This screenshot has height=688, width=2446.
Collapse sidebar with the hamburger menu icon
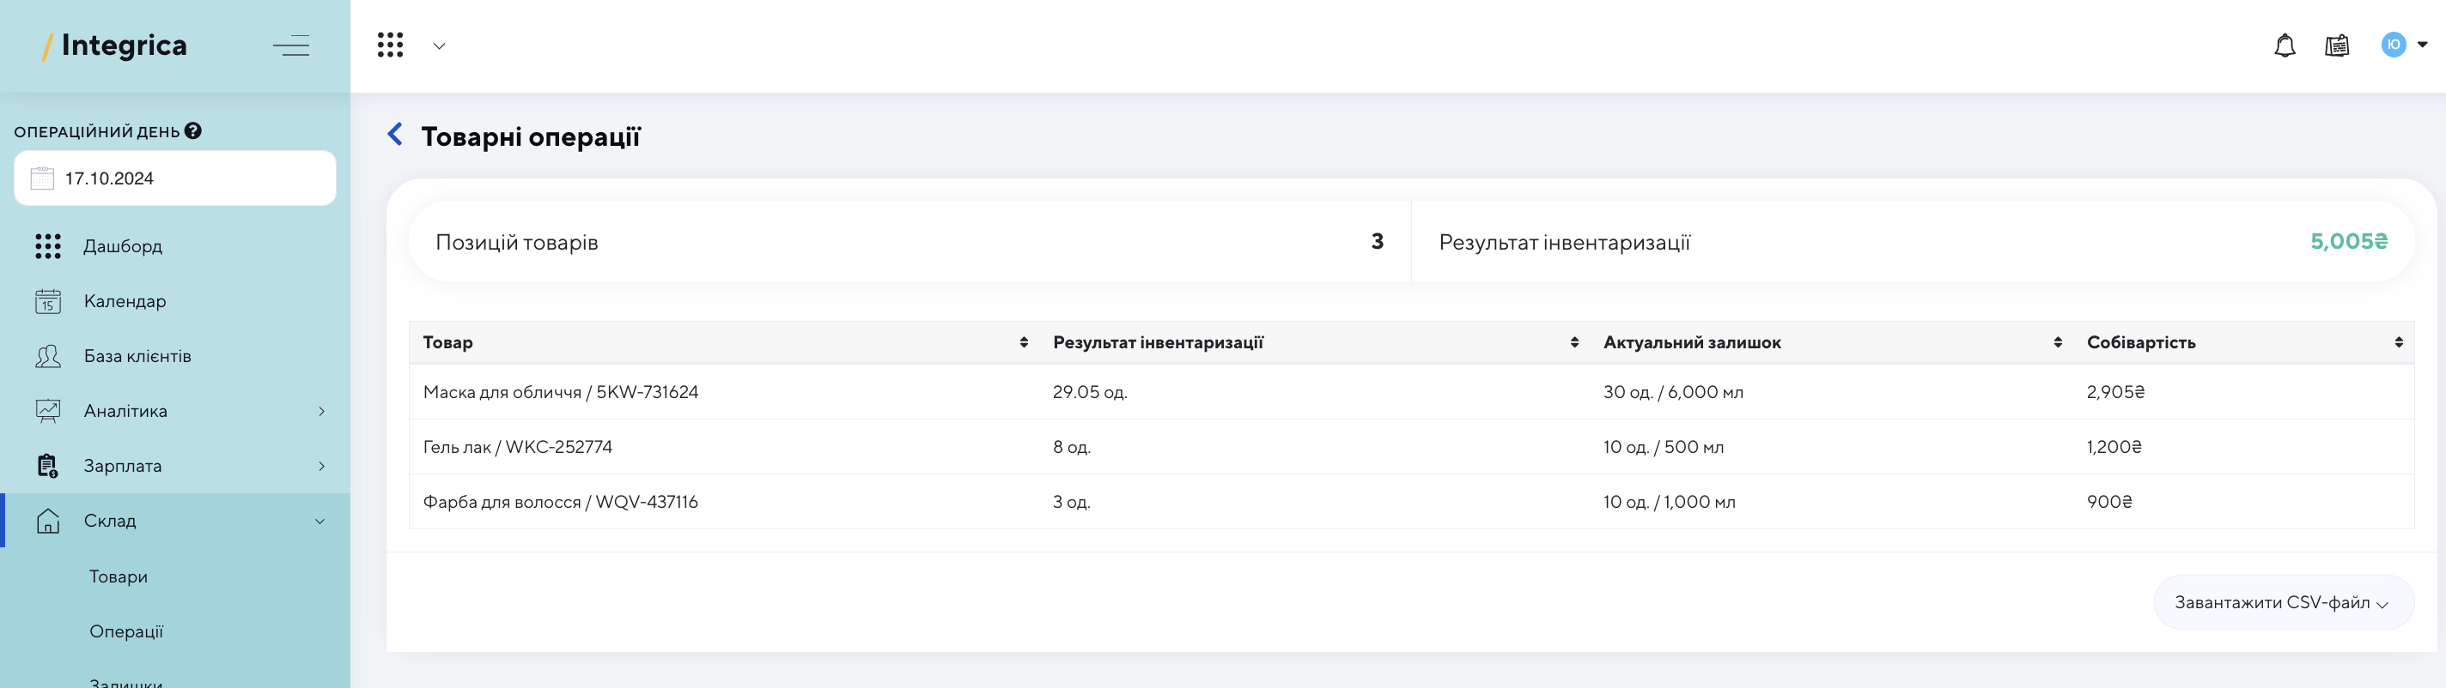[x=291, y=45]
